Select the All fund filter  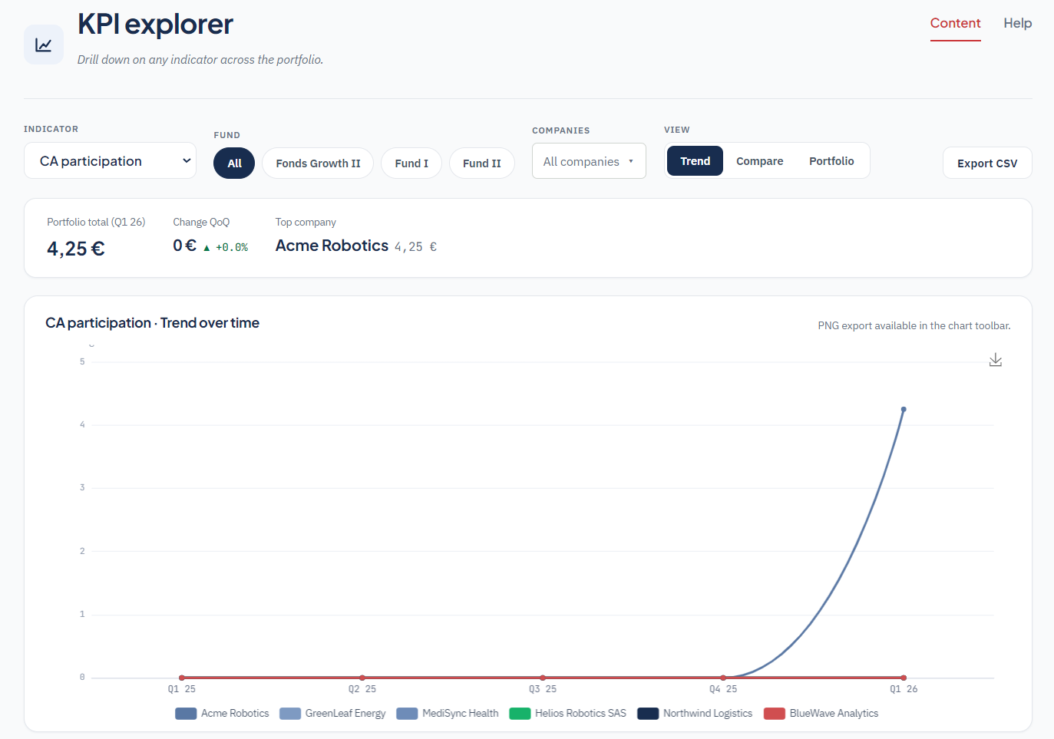tap(234, 163)
